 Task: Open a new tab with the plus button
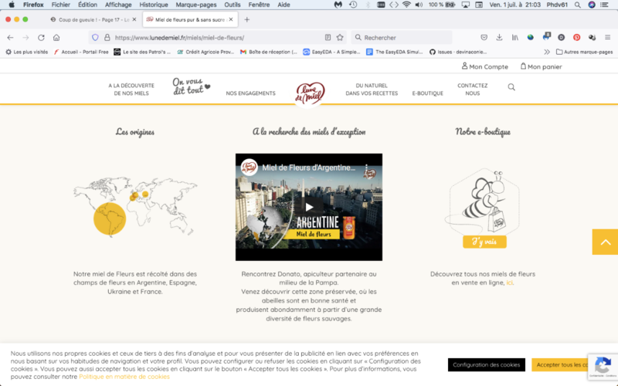point(246,19)
